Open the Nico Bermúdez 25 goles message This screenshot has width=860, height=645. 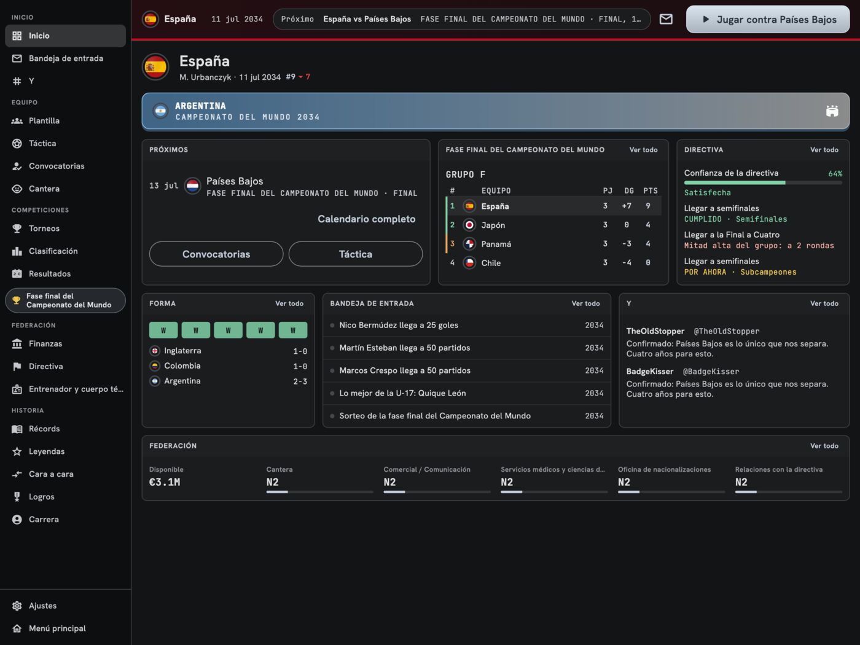(467, 326)
